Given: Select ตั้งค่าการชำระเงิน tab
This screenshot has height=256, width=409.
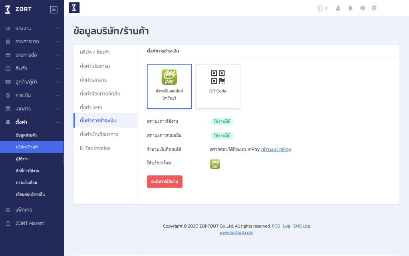Looking at the screenshot, I should click(105, 120).
